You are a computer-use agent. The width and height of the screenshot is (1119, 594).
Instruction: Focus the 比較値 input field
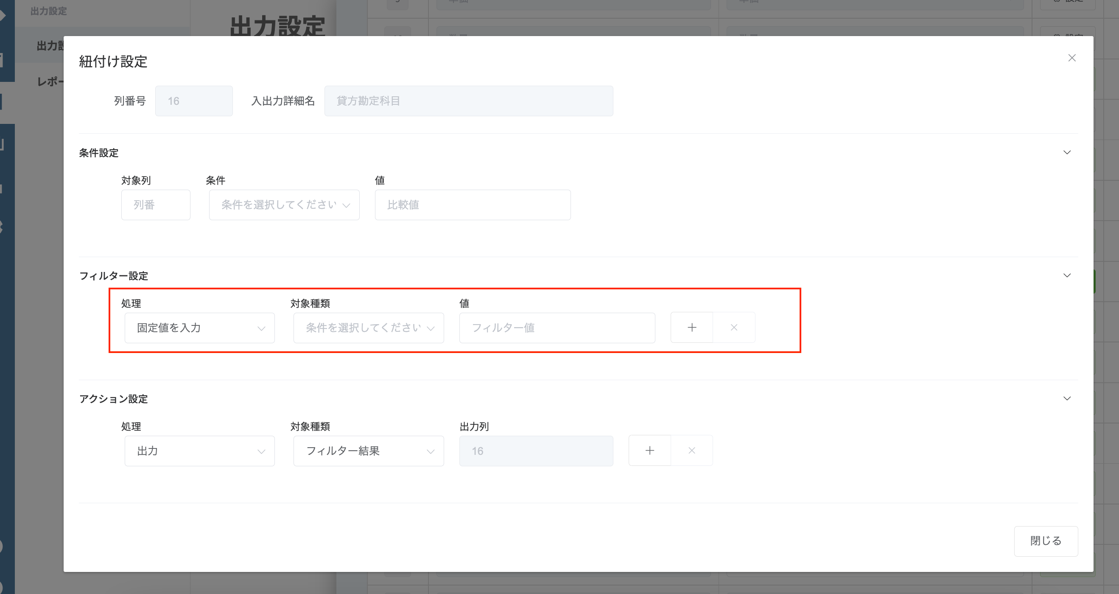pos(473,205)
